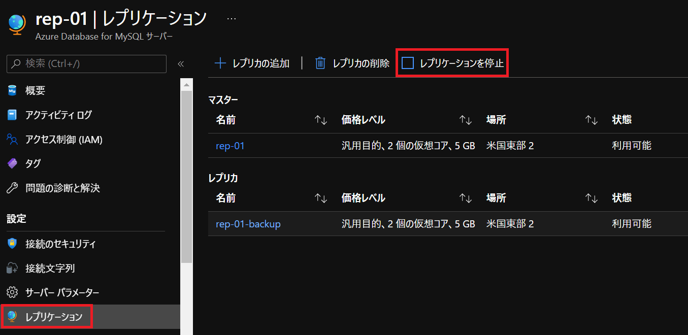Click the 問題の診断と解決 wrench icon
688x335 pixels.
(x=12, y=188)
